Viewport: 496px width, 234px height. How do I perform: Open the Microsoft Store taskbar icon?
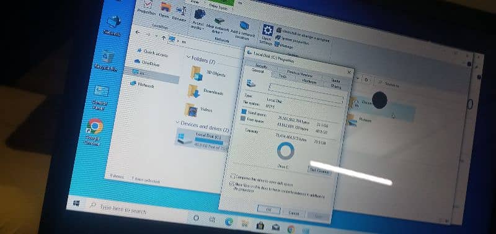pyautogui.click(x=260, y=225)
